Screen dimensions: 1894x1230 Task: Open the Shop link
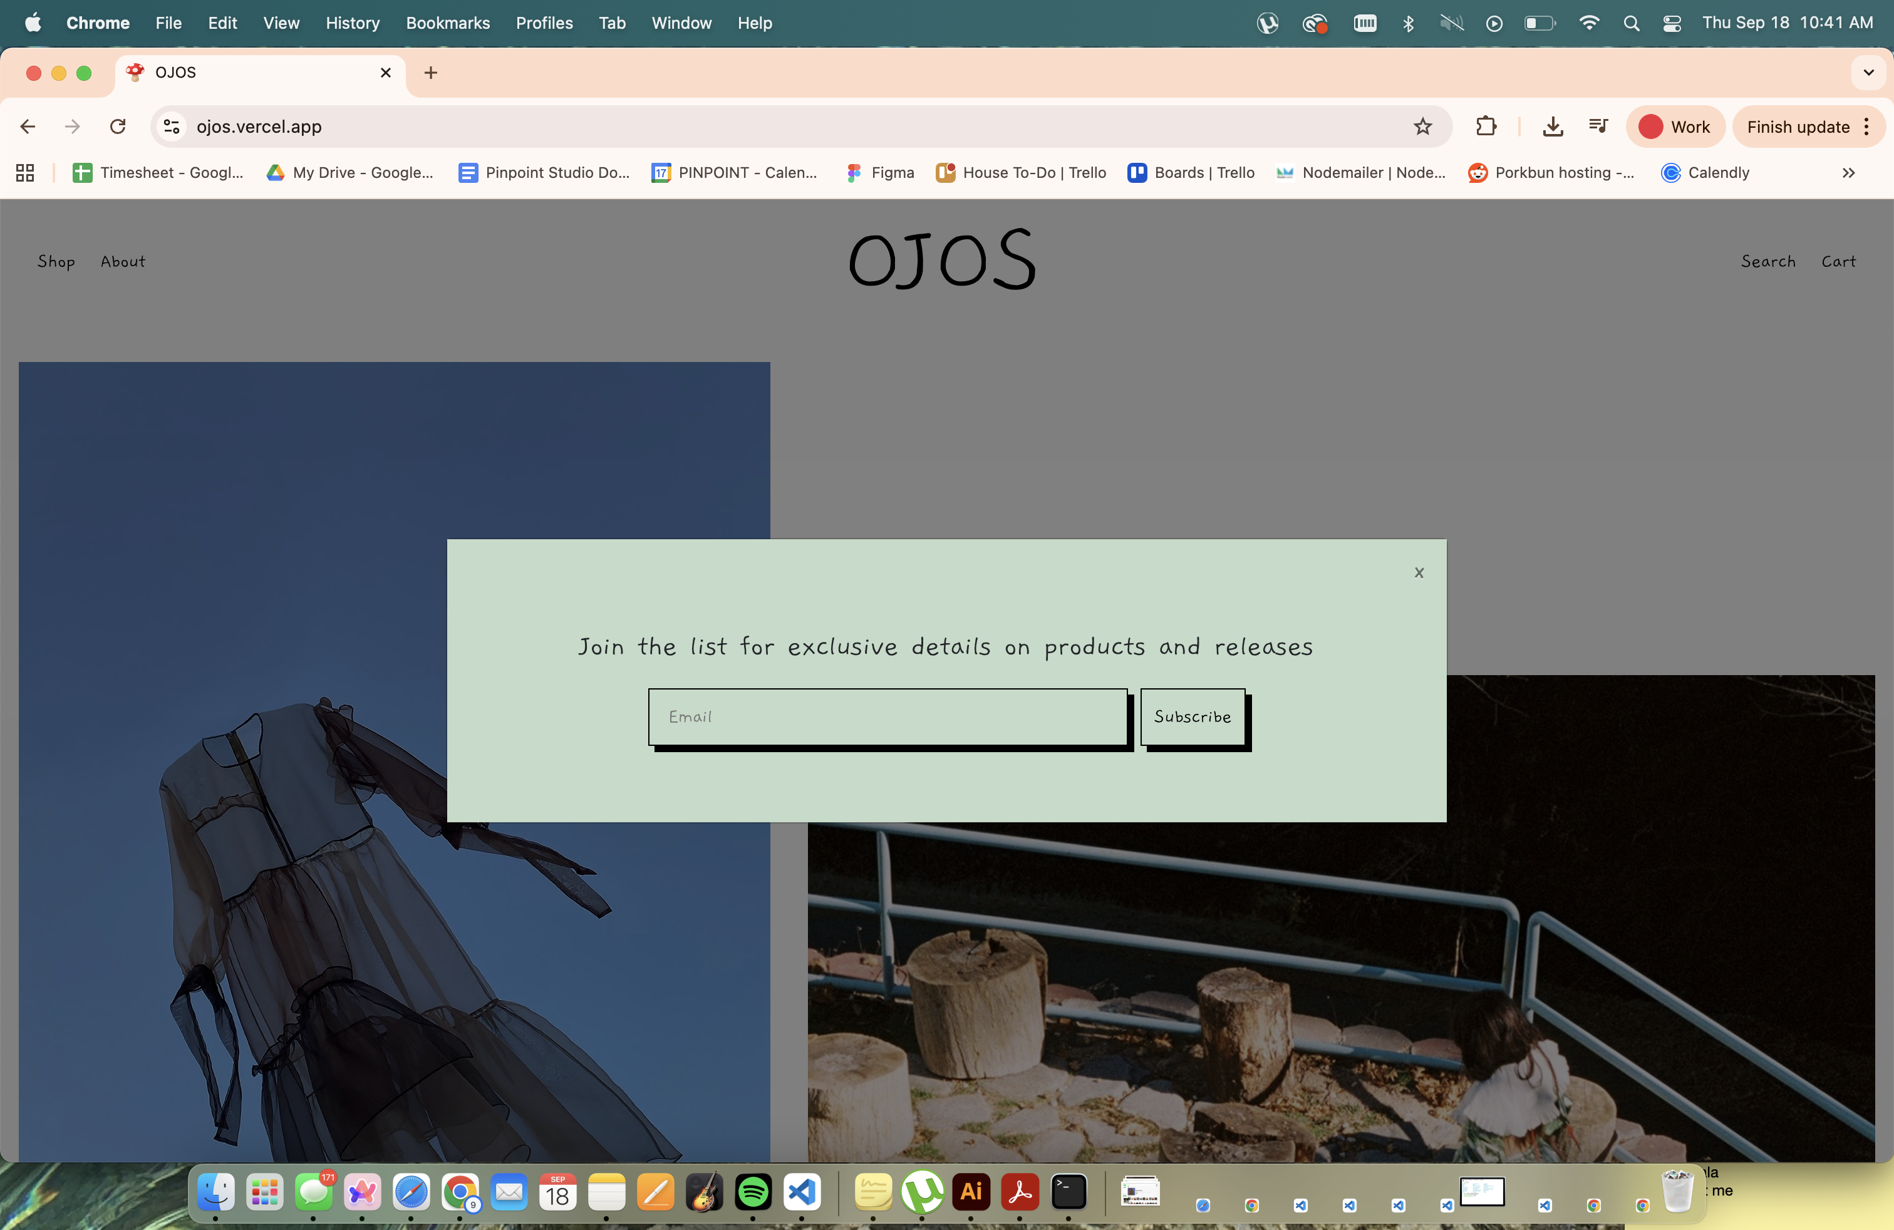(x=56, y=262)
